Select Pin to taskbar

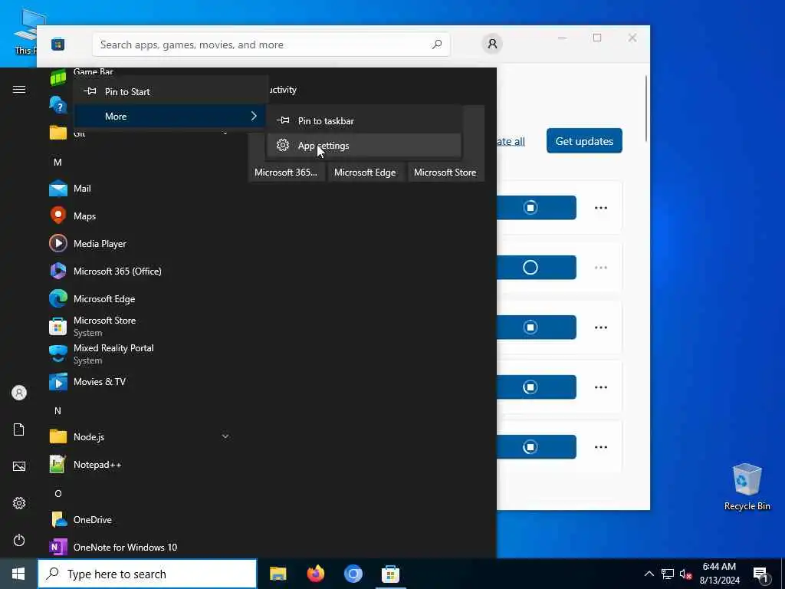point(364,120)
